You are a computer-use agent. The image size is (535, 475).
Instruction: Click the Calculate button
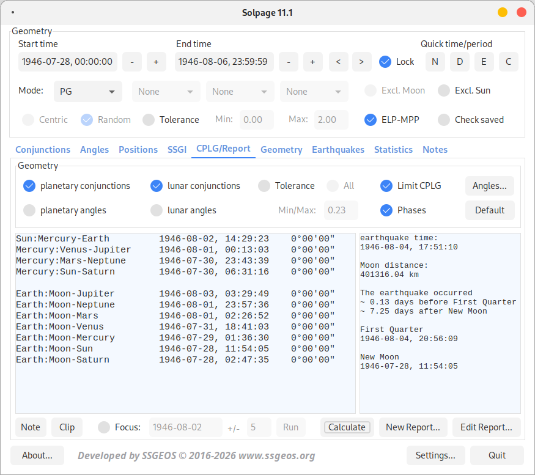(x=347, y=427)
